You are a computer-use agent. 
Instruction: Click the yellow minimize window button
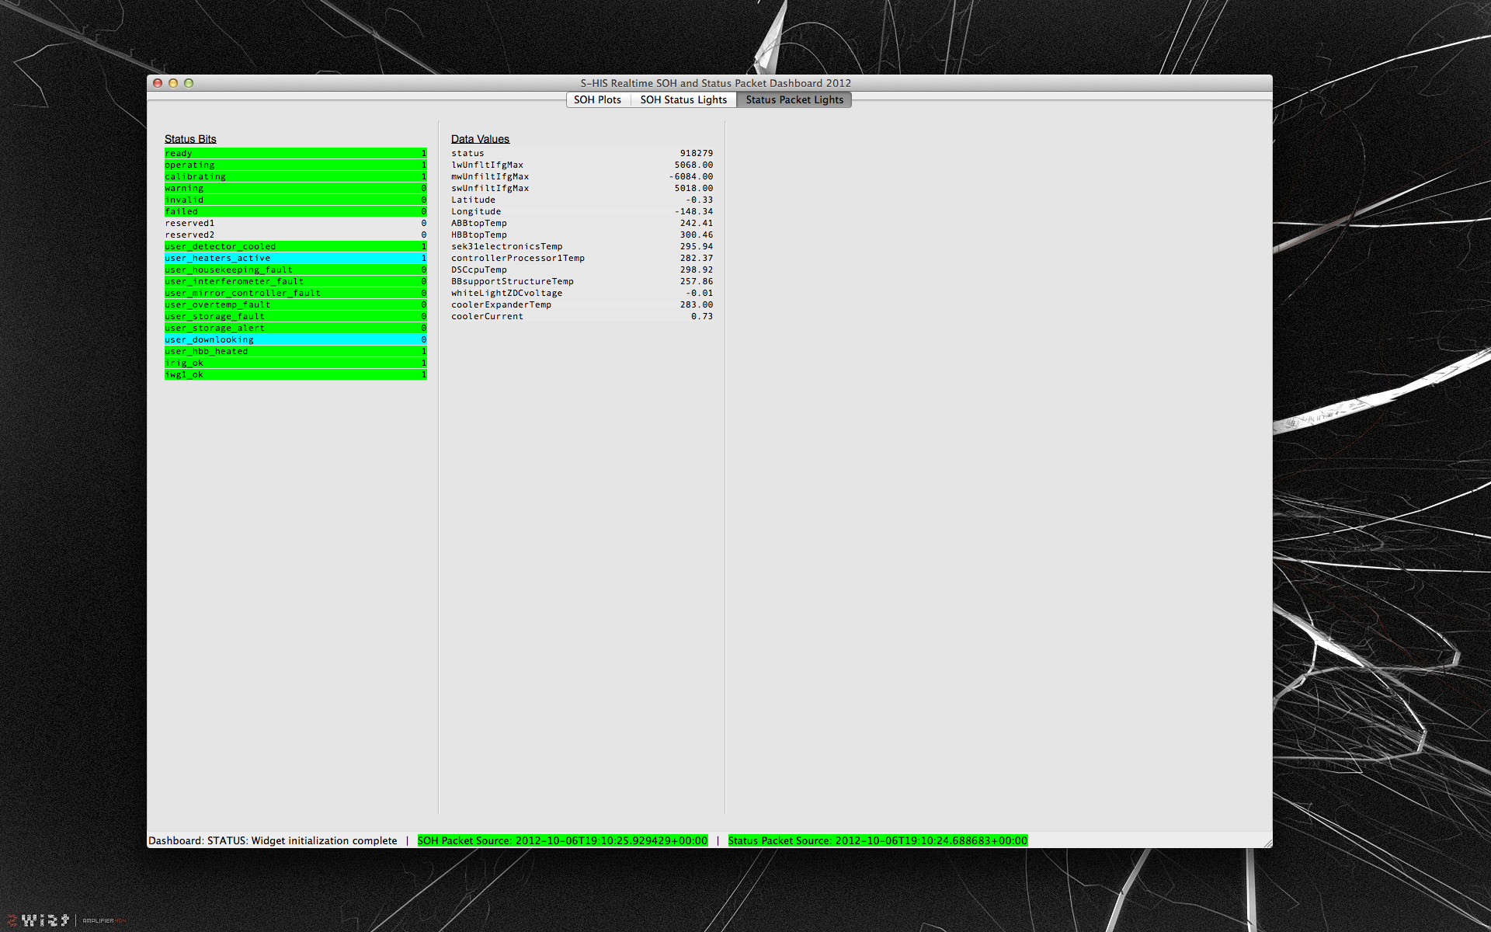point(173,83)
